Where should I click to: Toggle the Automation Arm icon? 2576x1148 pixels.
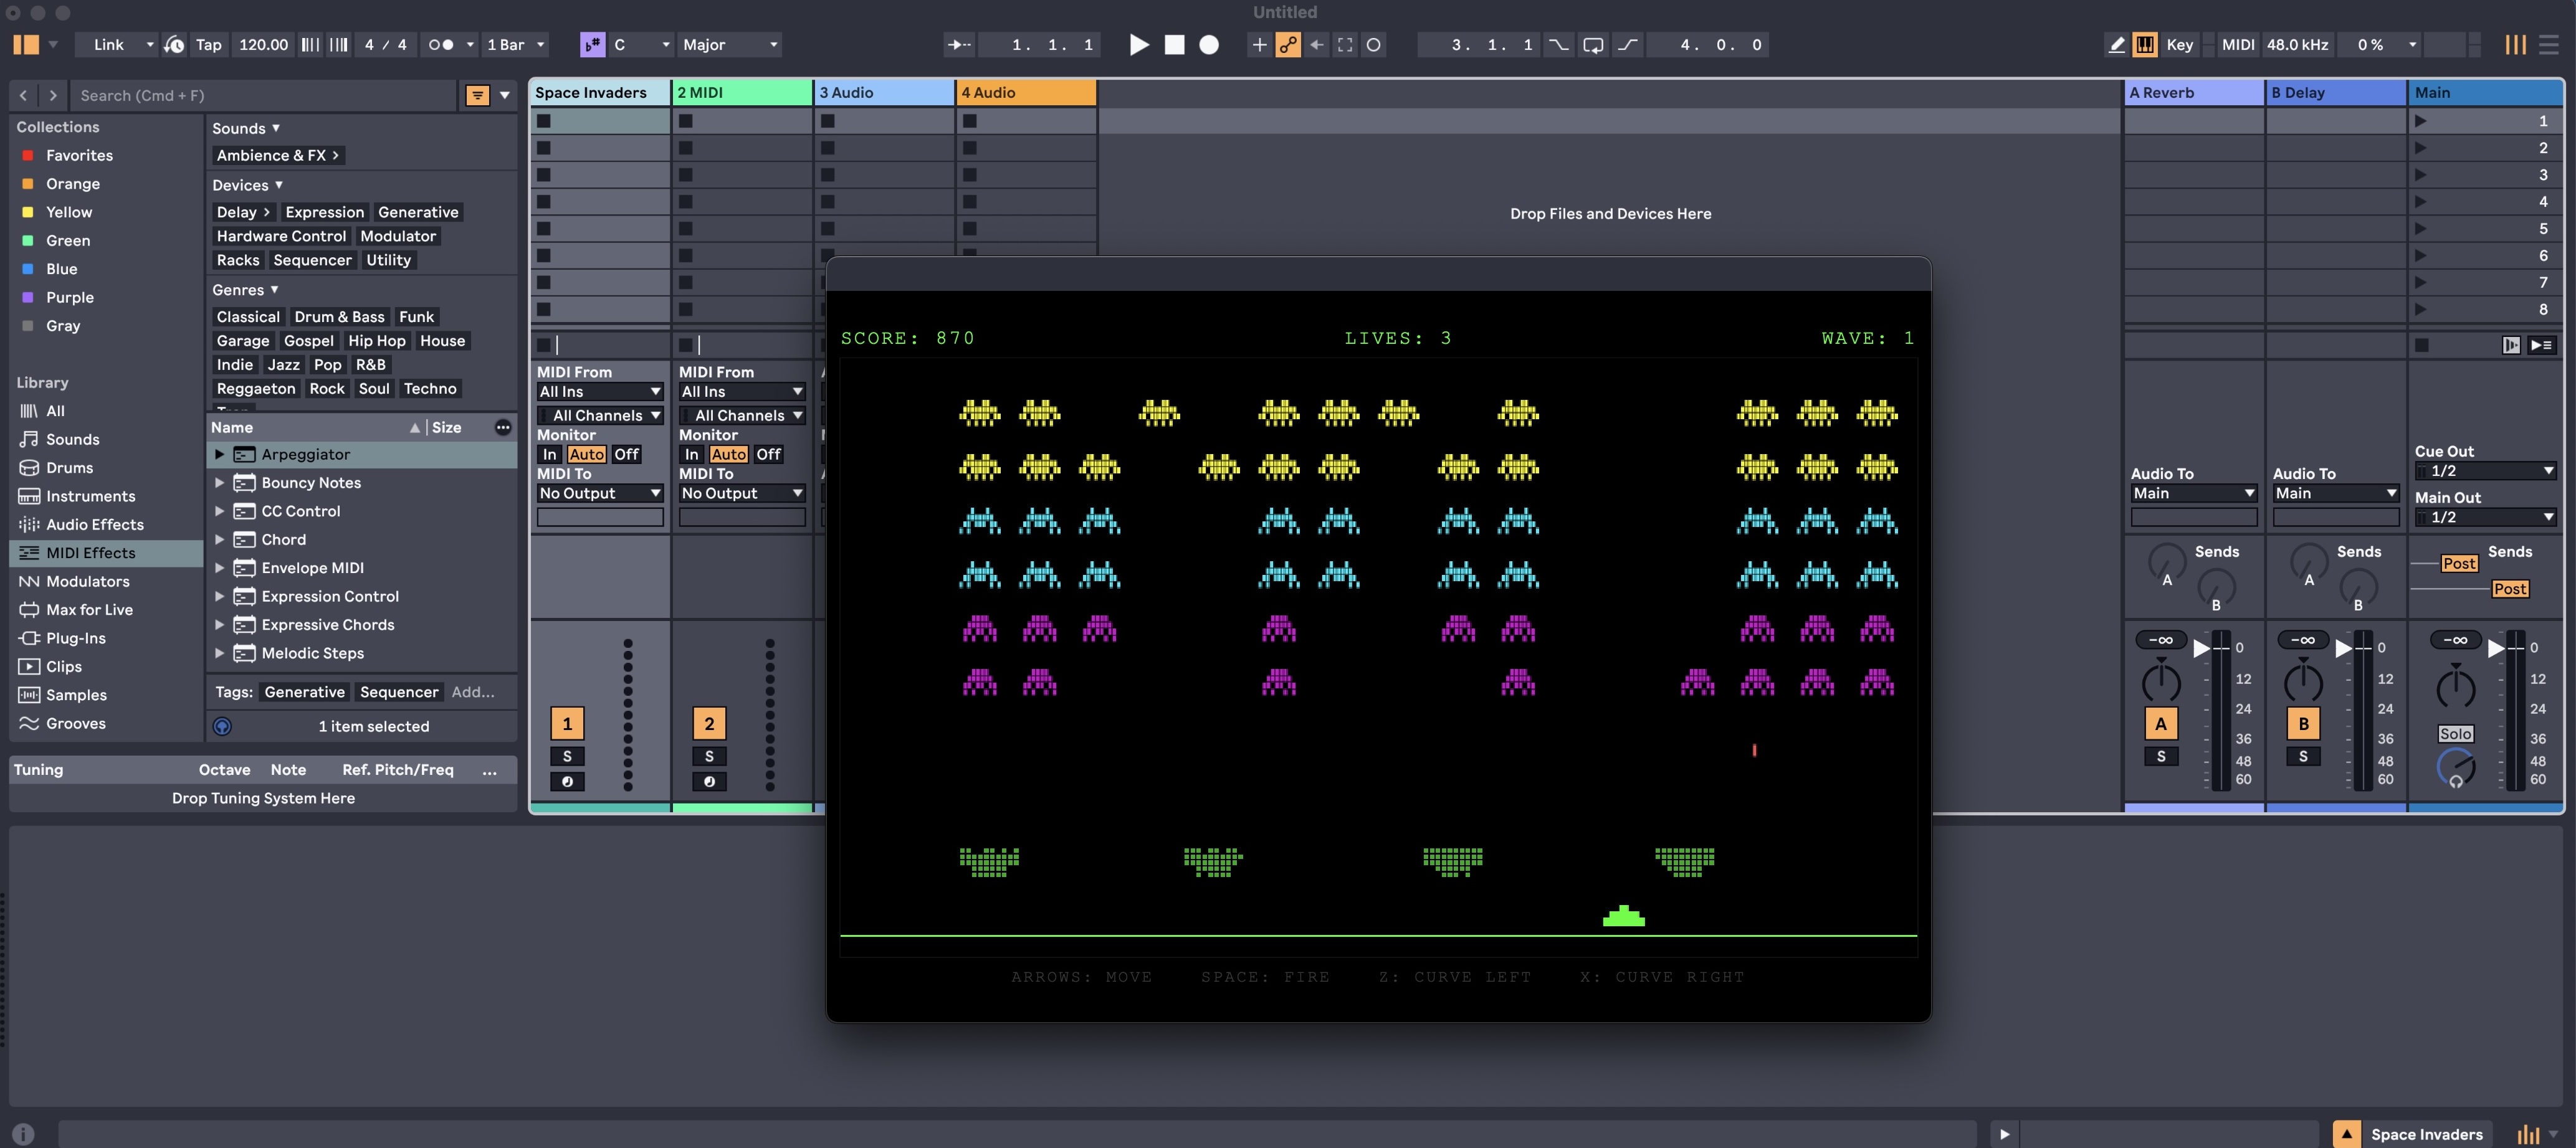click(1288, 45)
